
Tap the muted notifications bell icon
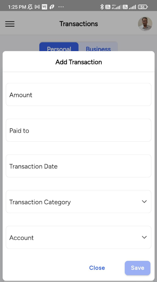30,7
